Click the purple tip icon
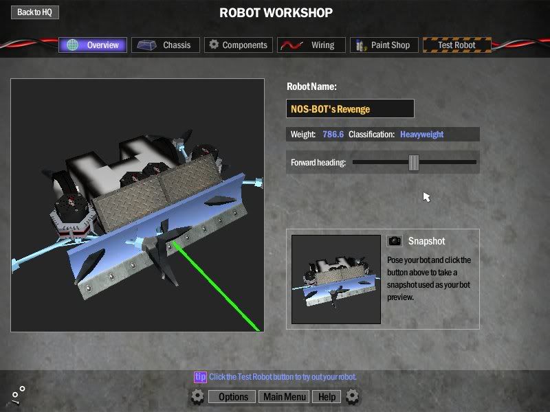Image resolution: width=550 pixels, height=412 pixels. pyautogui.click(x=200, y=377)
